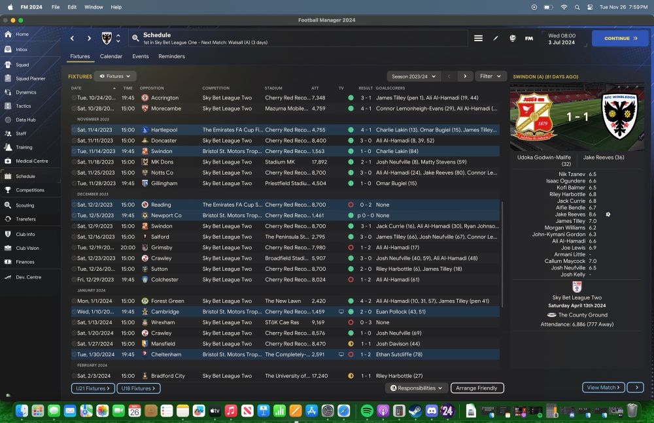The image size is (654, 423).
Task: Click The County Ground stadium link
Action: pyautogui.click(x=583, y=315)
